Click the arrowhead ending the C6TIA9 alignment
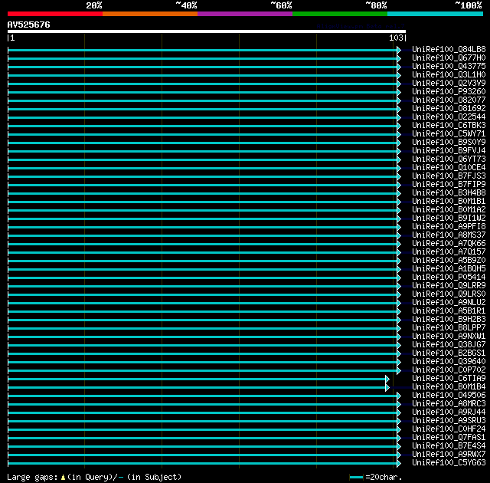This screenshot has width=490, height=483. click(x=387, y=379)
